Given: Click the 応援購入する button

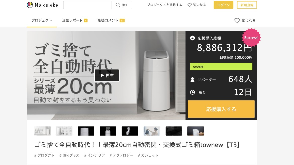Looking at the screenshot, I should [221, 109].
